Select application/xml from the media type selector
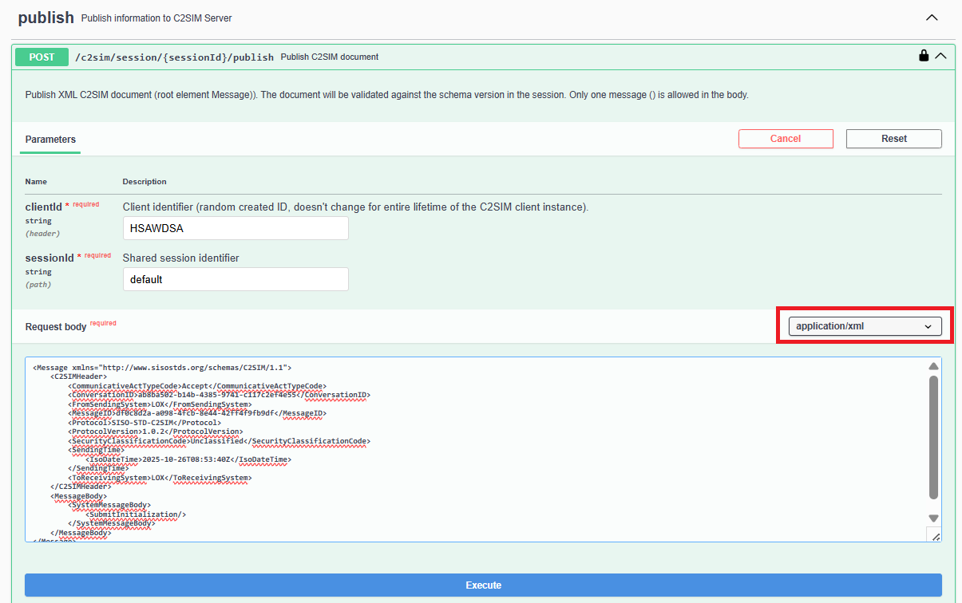Screen dimensions: 962x603 click(864, 326)
